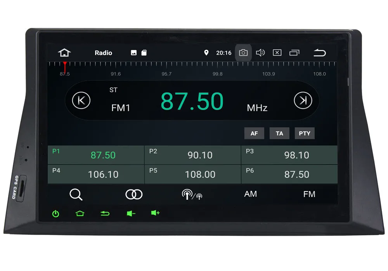Select preset P3 98.10

point(289,155)
